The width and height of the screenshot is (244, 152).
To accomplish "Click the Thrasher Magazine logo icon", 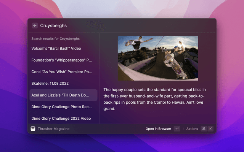I will coord(33,129).
